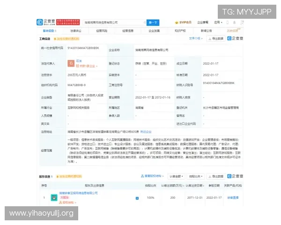Sort by 认缴出资日期 column header
The width and height of the screenshot is (281, 225).
point(195,186)
